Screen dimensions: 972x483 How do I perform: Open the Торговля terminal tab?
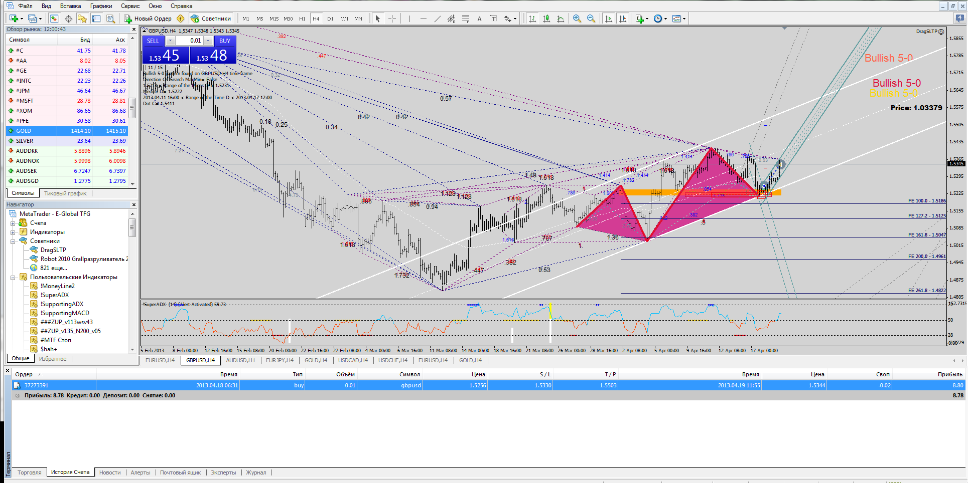(x=30, y=472)
